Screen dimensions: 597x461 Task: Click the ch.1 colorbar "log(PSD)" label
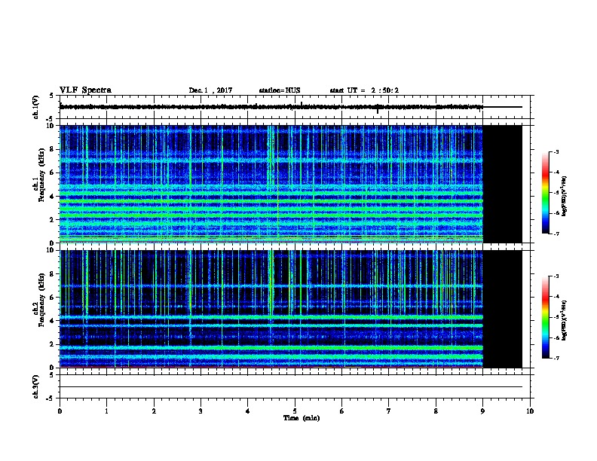coord(565,197)
